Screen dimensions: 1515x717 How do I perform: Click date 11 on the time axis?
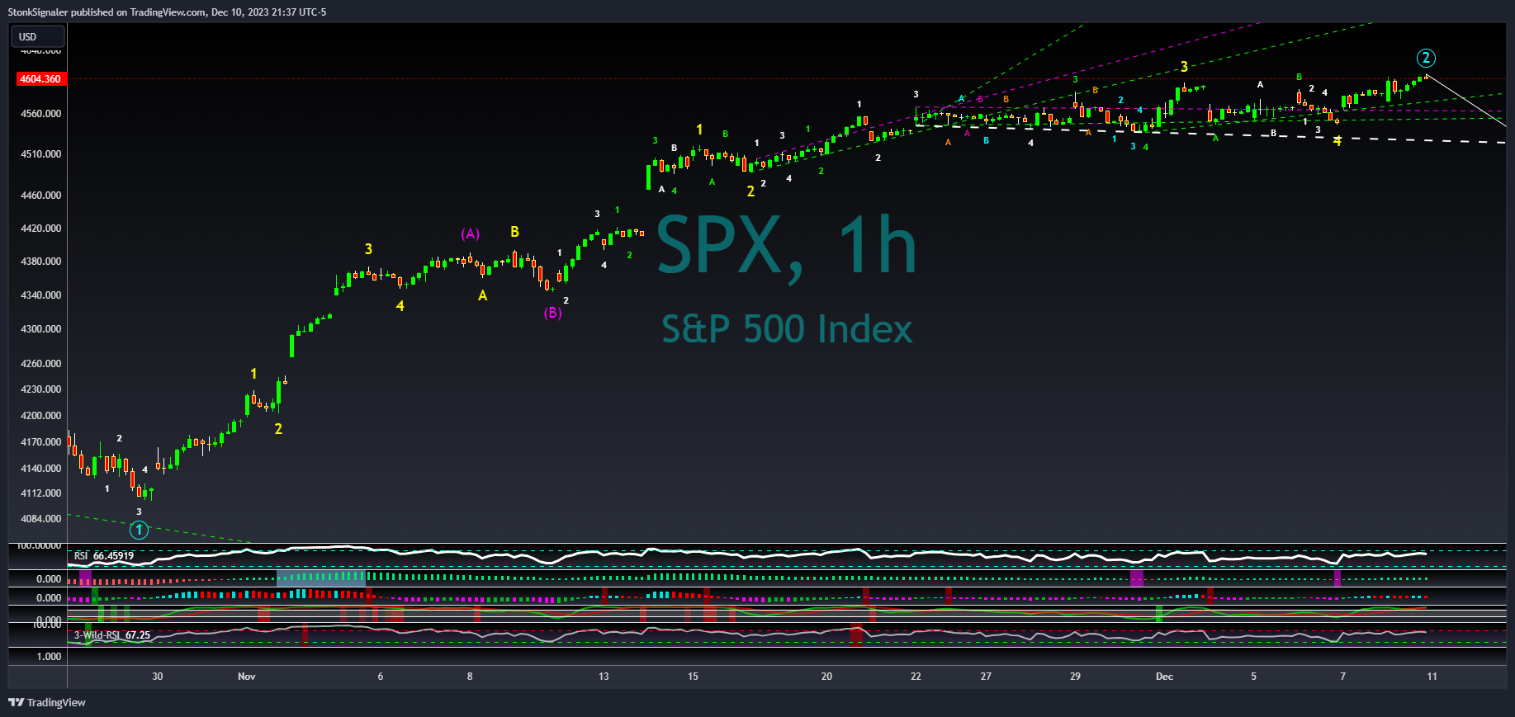pos(1432,677)
